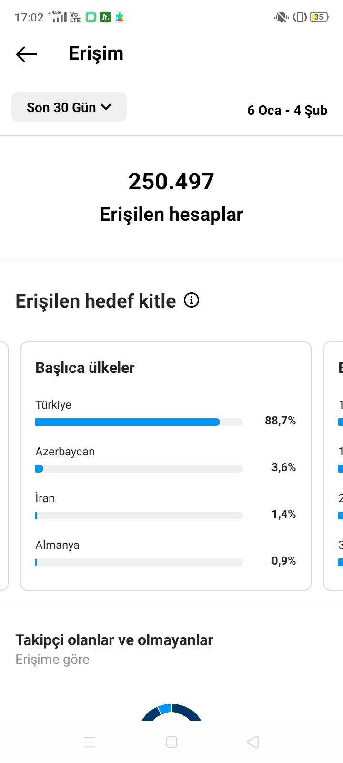Tap the Android back triangle button
Viewport: 343px width, 763px height.
(x=253, y=742)
